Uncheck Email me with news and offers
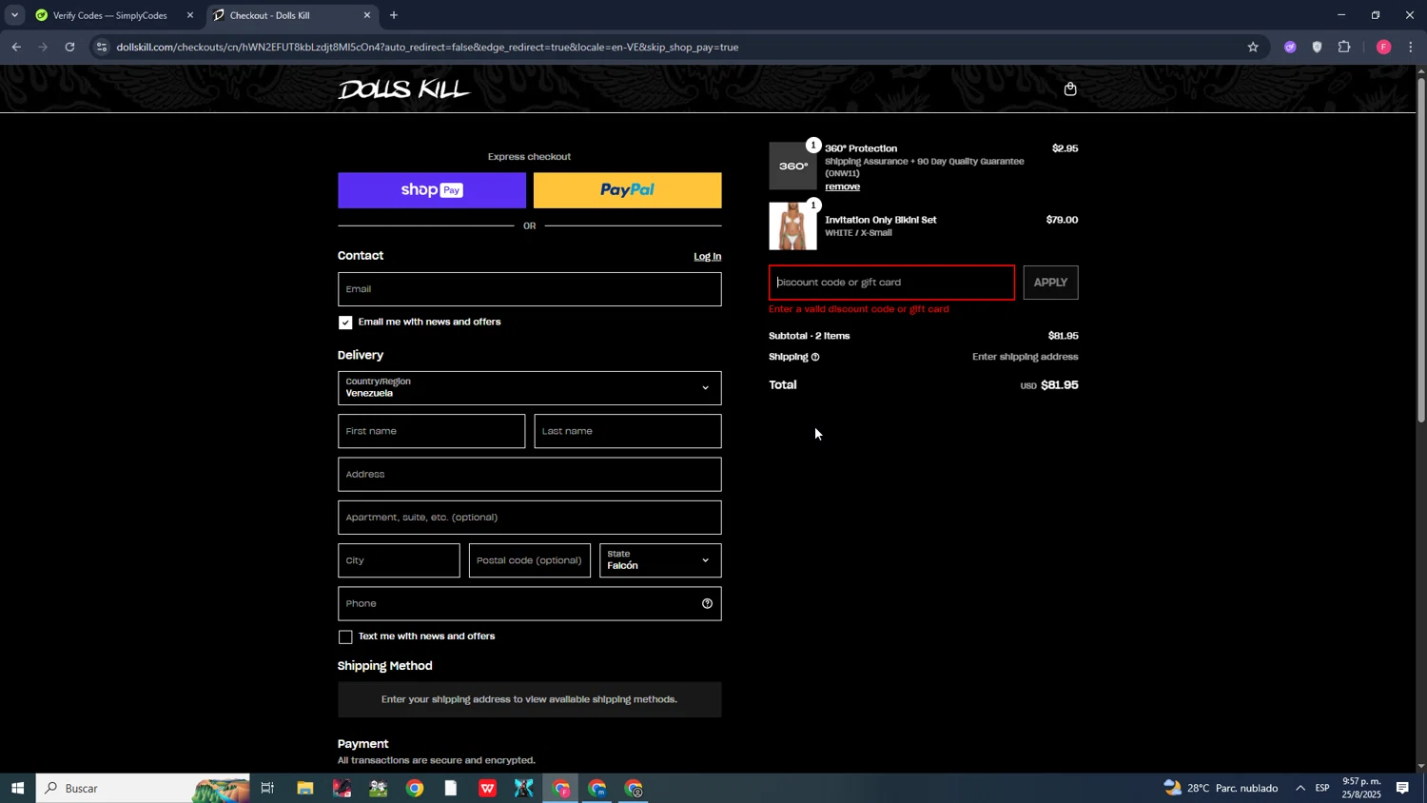The height and width of the screenshot is (803, 1427). coord(345,323)
